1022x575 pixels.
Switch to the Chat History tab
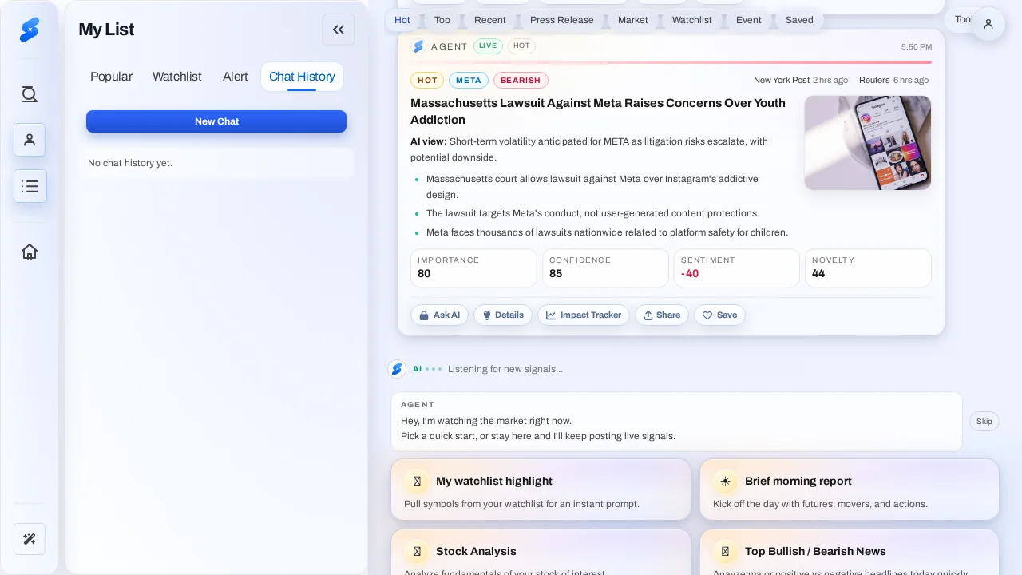pos(302,77)
